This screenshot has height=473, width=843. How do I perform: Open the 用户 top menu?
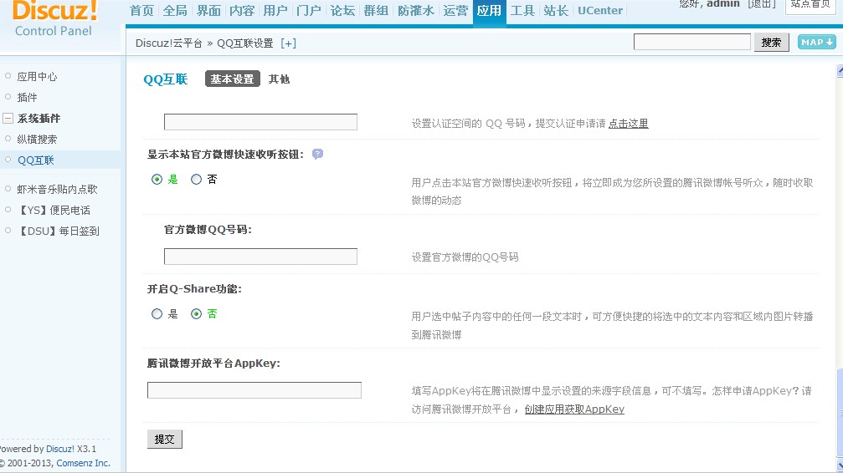(x=275, y=11)
